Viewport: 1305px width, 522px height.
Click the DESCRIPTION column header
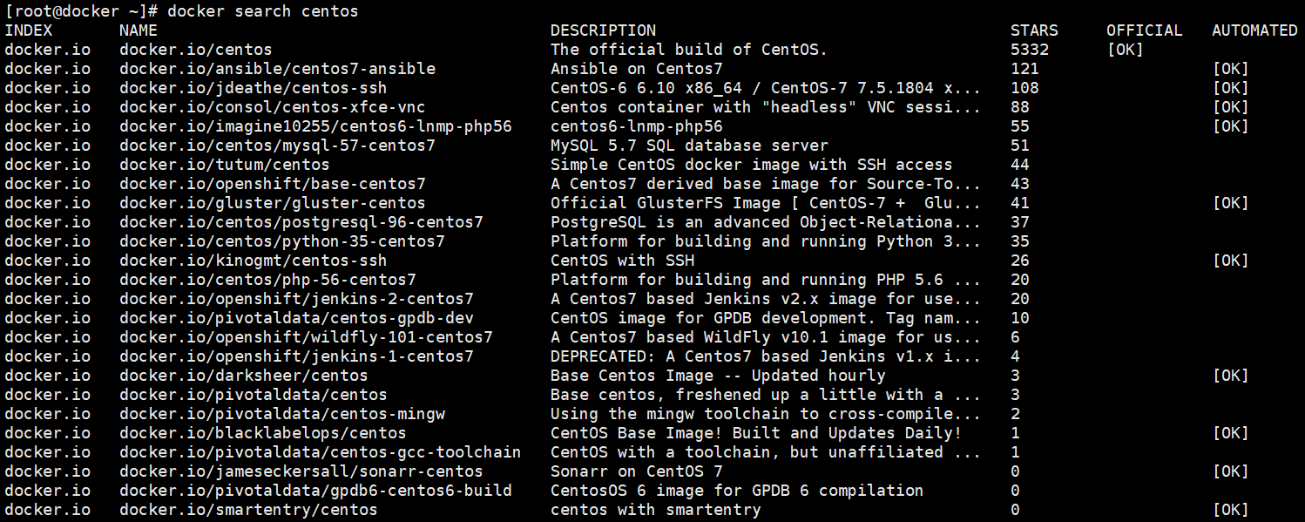[603, 31]
